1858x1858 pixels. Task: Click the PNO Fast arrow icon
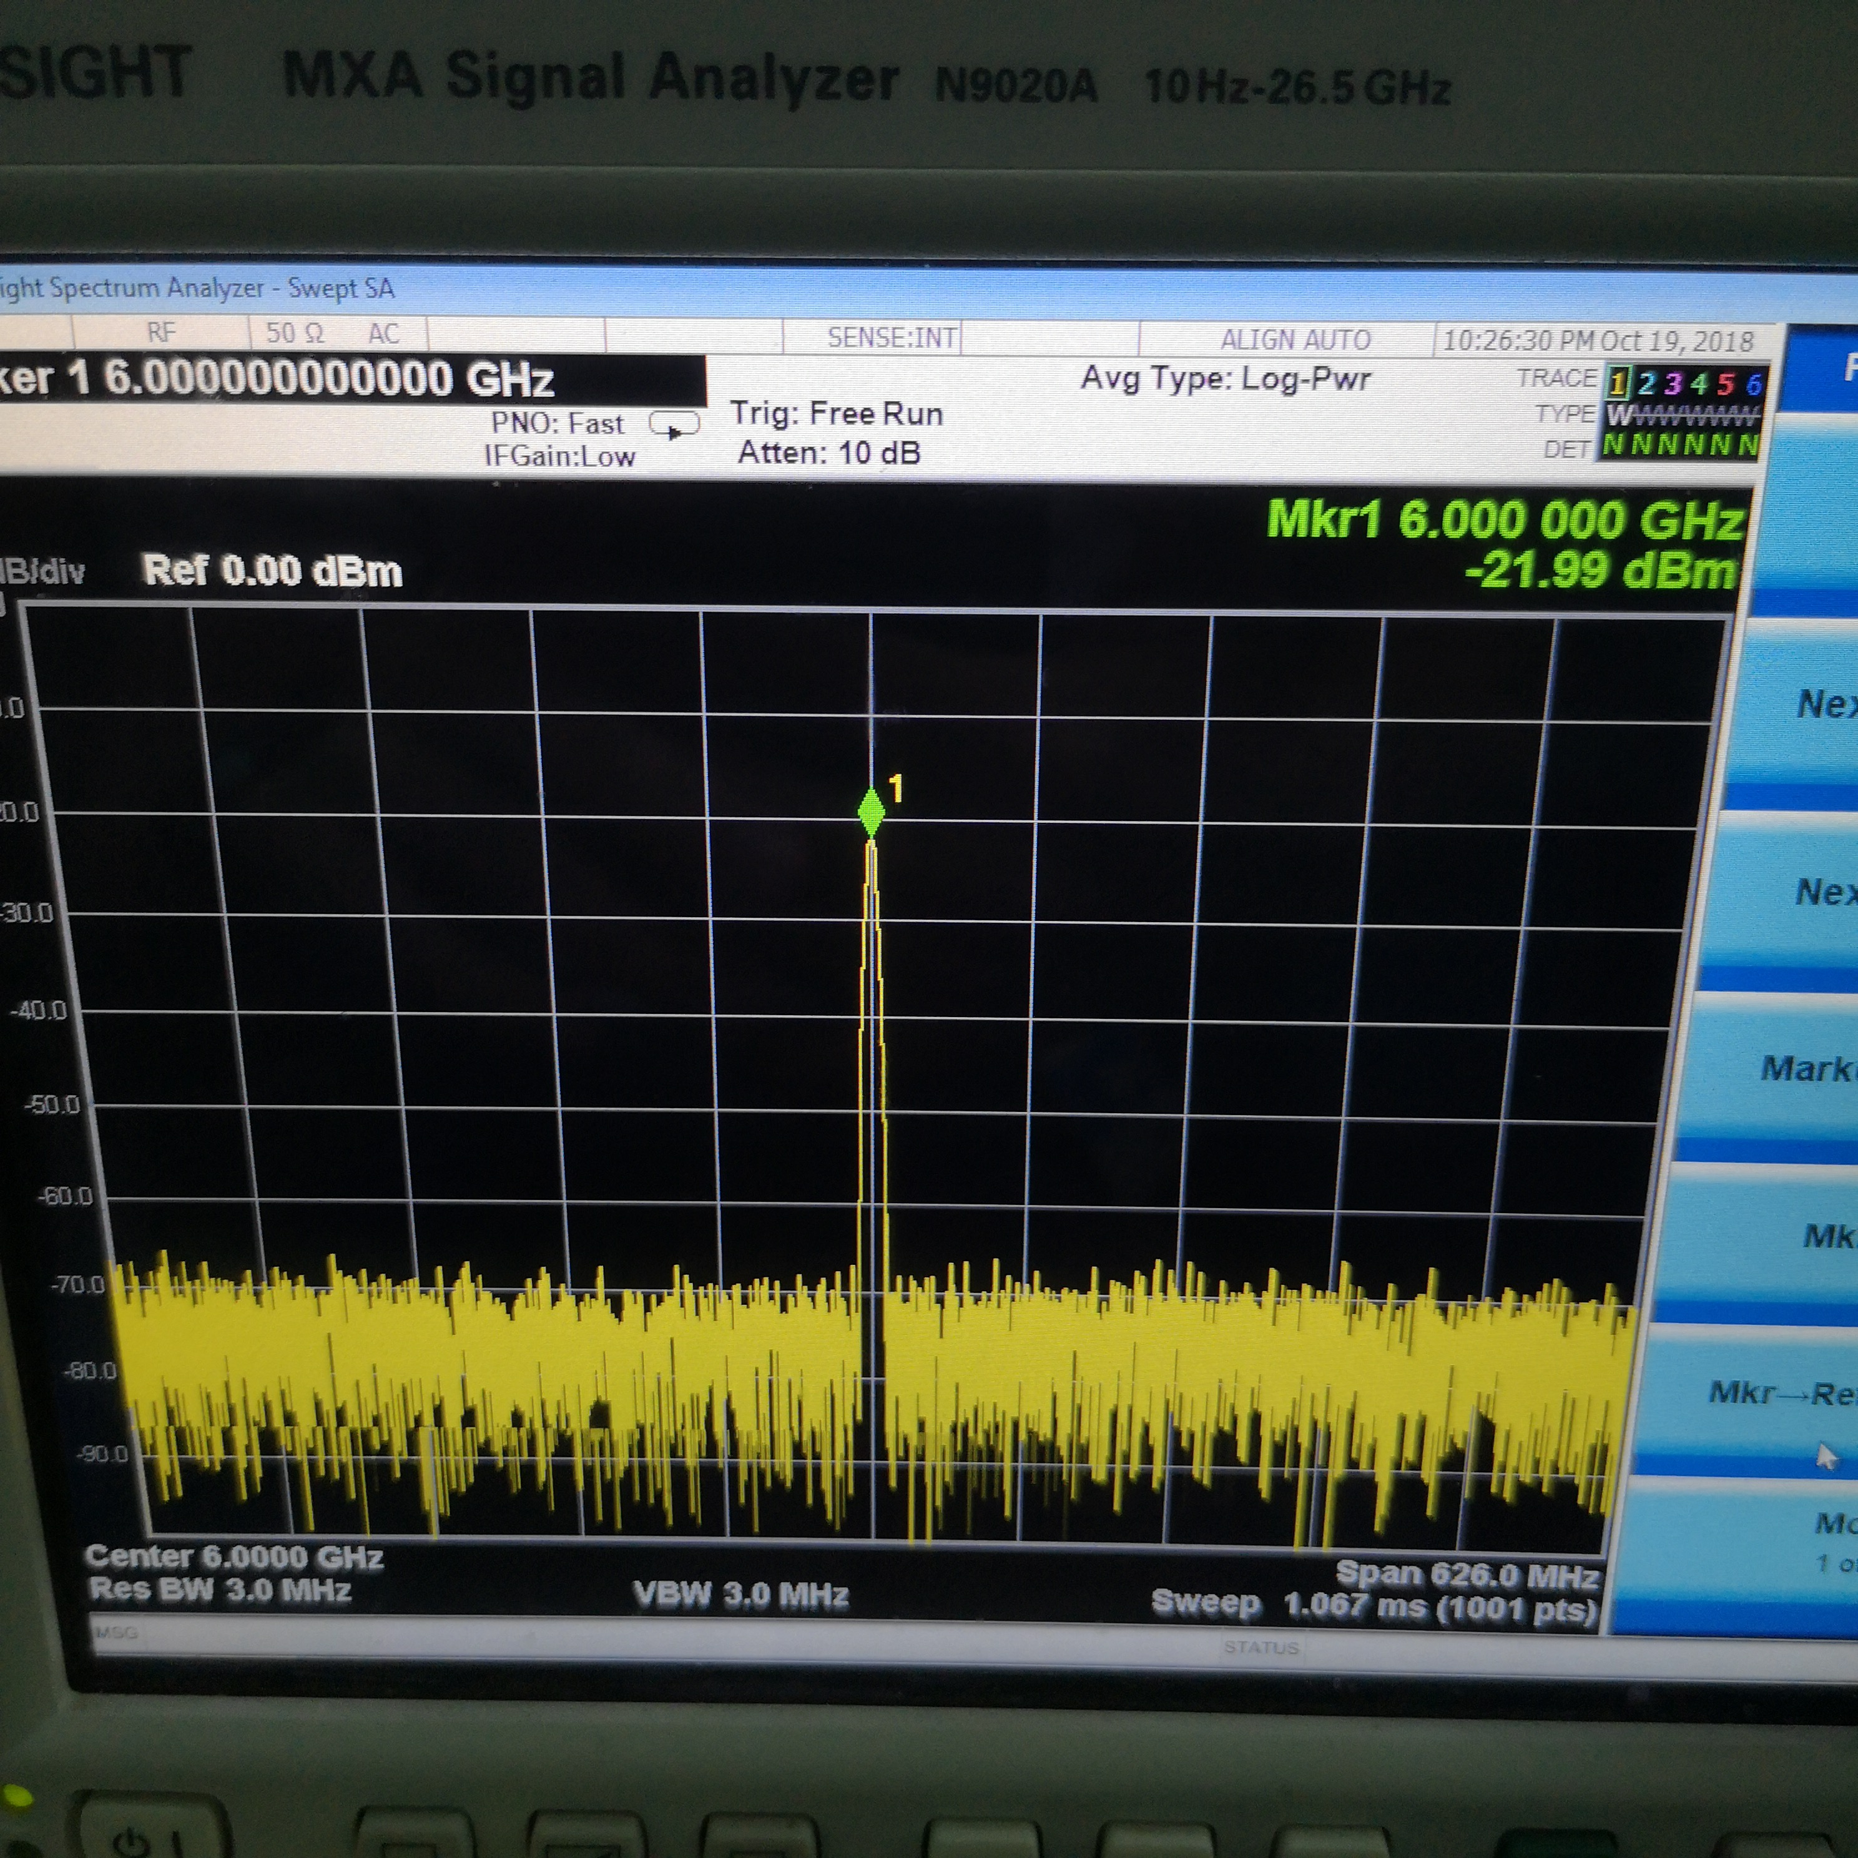point(674,426)
